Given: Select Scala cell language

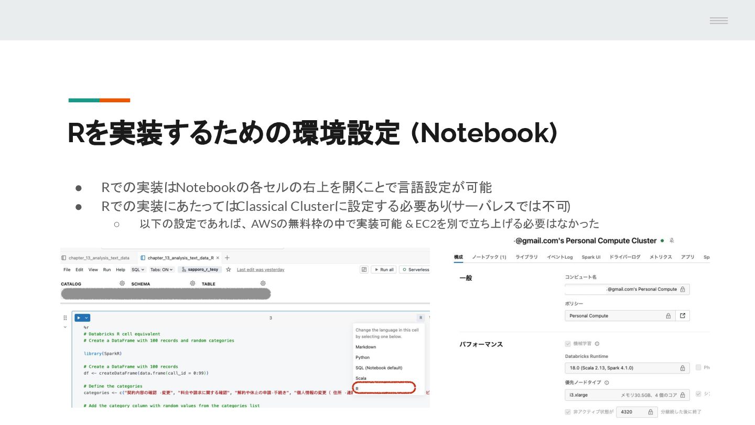Looking at the screenshot, I should [361, 378].
